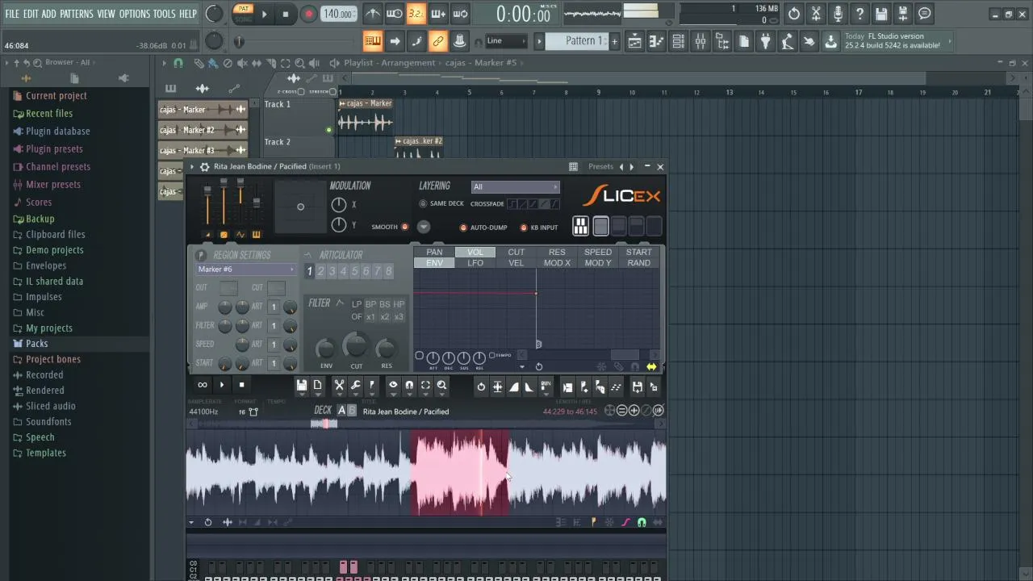Screen dimensions: 1033x581
Task: Click the Slicex wrench tools icon
Action: (355, 386)
